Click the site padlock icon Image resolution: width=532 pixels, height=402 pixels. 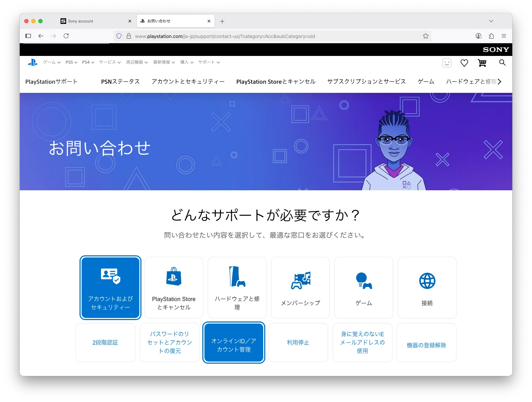(x=129, y=36)
